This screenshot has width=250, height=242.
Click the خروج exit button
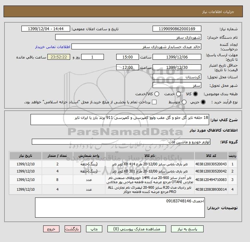51,229
